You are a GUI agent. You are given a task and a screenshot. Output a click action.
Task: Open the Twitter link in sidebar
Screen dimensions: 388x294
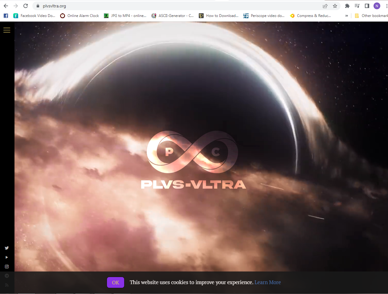tap(7, 248)
